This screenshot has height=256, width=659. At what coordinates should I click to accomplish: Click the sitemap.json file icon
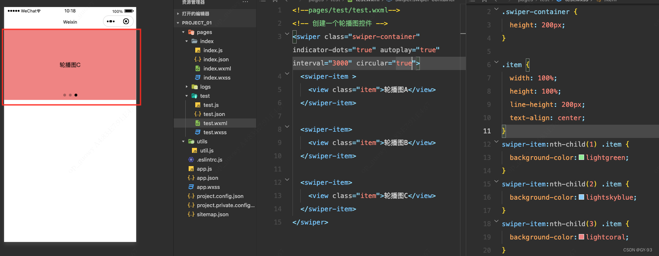coord(191,214)
